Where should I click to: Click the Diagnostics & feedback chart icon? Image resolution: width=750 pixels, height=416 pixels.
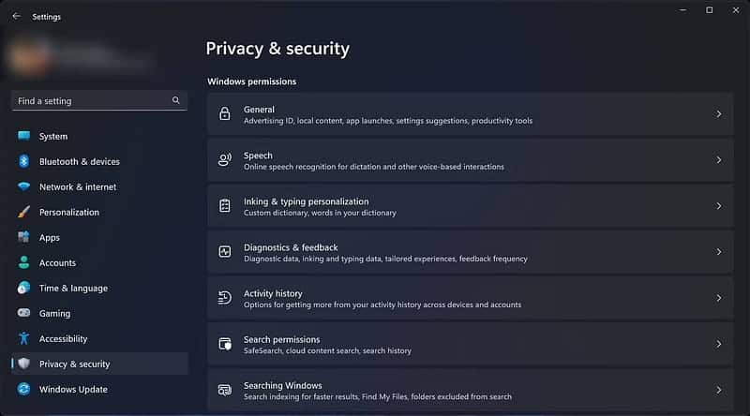click(224, 251)
